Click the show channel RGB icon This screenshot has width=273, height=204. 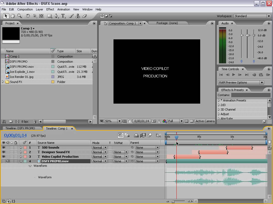tap(164, 121)
